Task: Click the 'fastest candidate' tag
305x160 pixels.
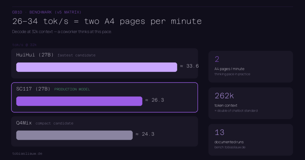Action: tap(77, 55)
